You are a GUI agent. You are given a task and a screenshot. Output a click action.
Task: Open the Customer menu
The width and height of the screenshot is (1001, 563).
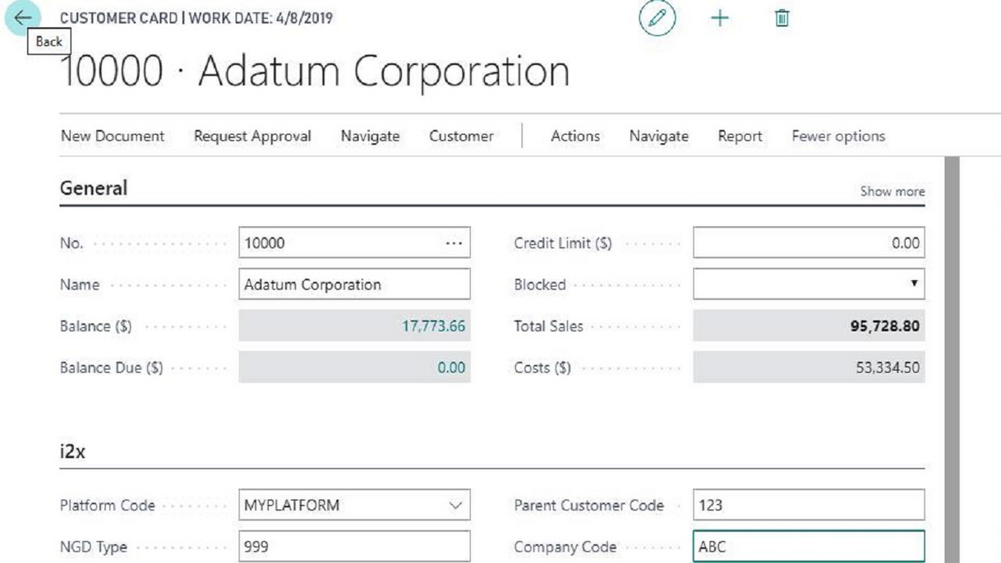pos(461,136)
